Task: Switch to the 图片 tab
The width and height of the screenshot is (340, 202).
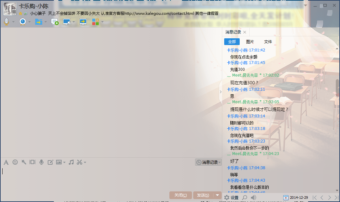Action: coord(250,42)
